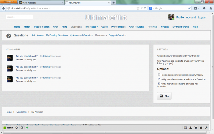Image resolution: width=214 pixels, height=134 pixels.
Task: Click the admin bar edit pencil icon
Action: click(22, 128)
